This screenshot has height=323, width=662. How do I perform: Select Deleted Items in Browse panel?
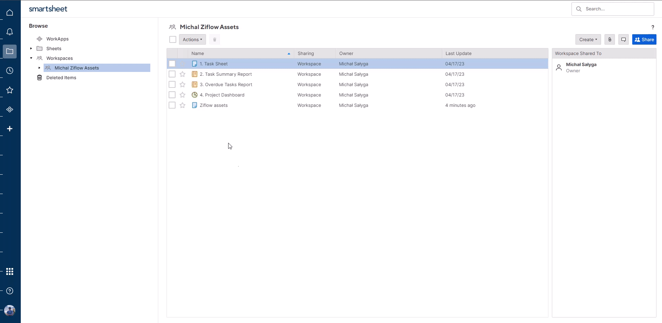61,77
